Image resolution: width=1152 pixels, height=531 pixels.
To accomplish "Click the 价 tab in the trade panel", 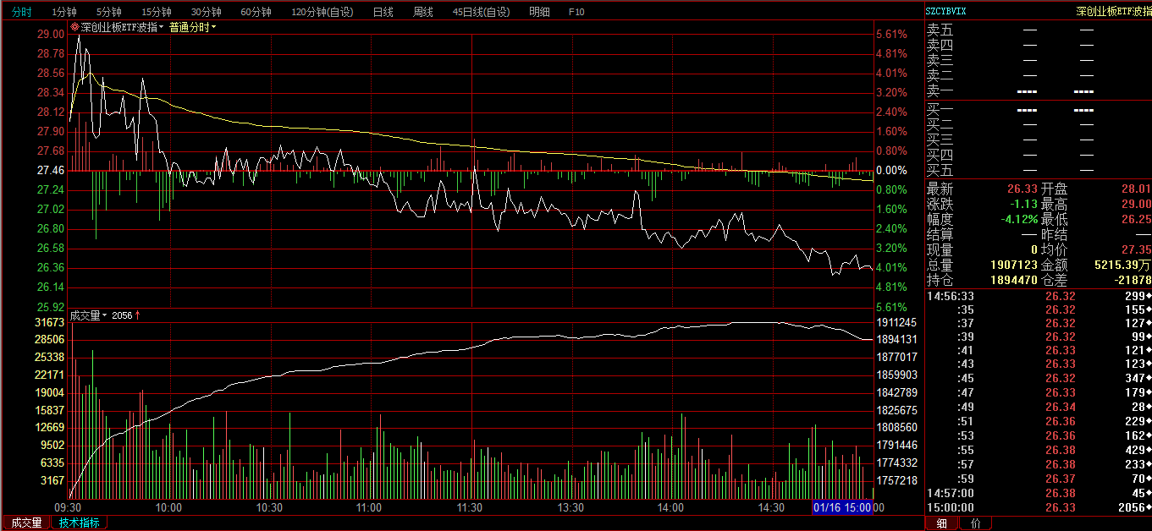I will point(975,523).
